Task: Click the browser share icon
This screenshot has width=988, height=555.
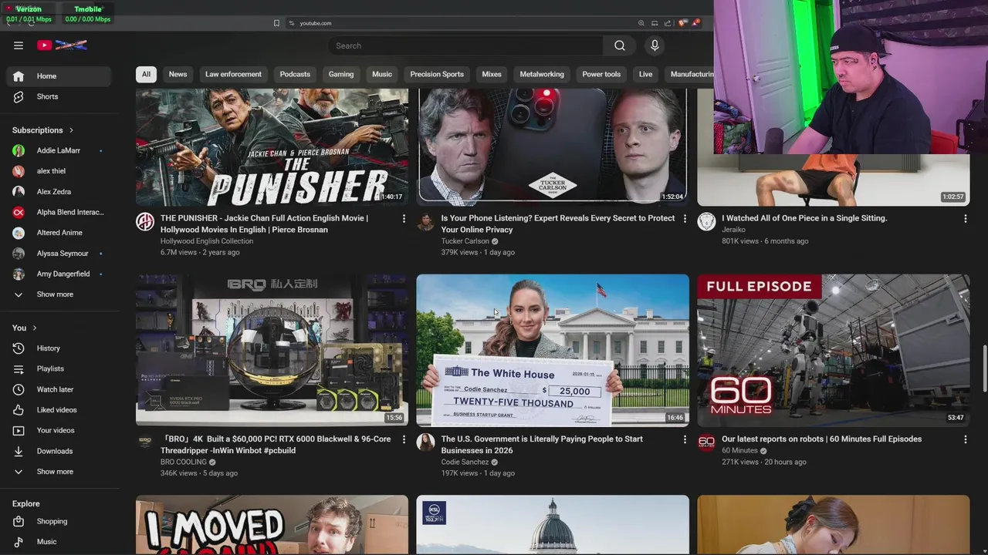Action: 668,23
